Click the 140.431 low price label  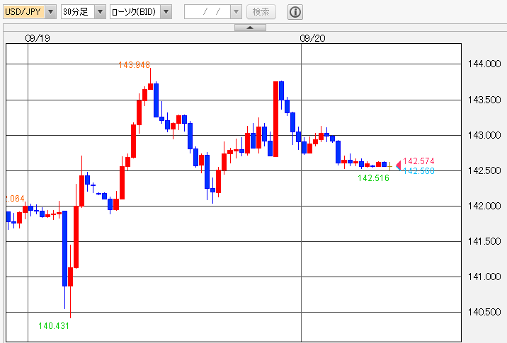click(x=54, y=326)
